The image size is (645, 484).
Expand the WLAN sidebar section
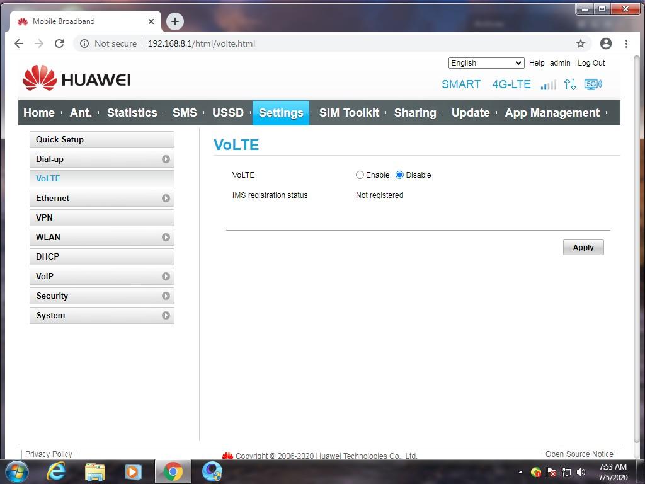(166, 238)
